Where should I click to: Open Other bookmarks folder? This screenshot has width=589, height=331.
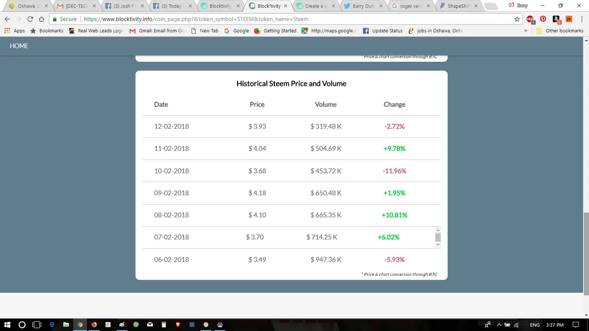[x=560, y=31]
